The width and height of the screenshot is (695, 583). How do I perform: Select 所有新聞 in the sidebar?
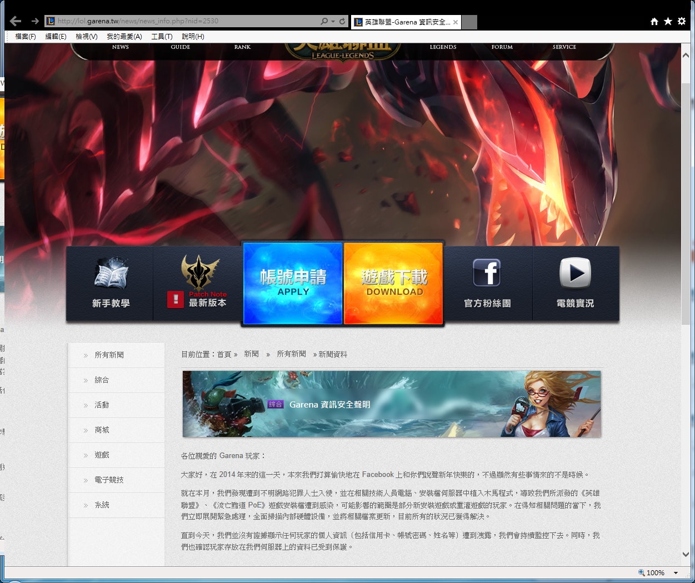[x=116, y=355]
